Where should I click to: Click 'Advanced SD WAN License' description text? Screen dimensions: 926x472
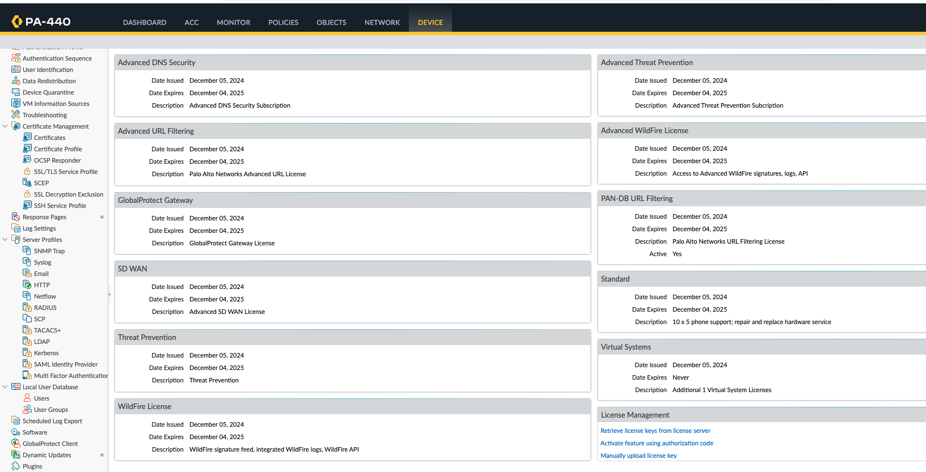coord(227,312)
